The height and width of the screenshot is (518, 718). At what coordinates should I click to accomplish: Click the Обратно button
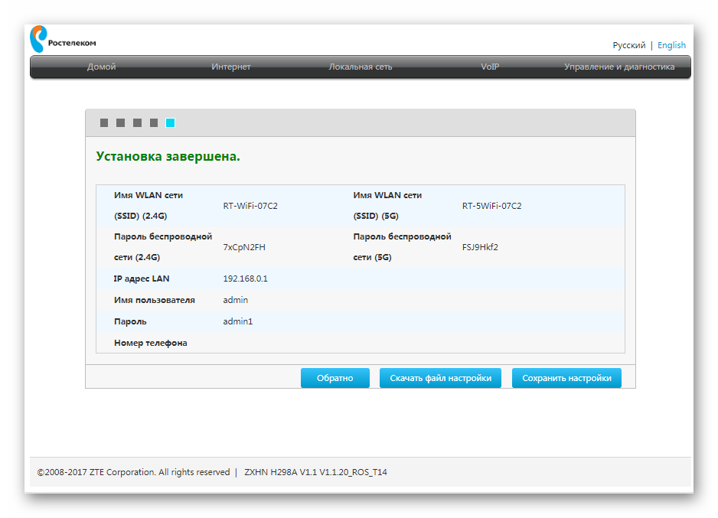[x=335, y=378]
